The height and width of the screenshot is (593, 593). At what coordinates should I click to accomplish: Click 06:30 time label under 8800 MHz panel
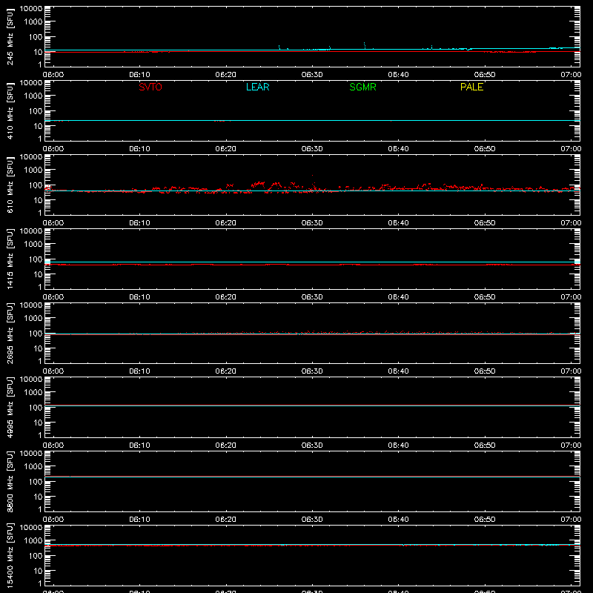pyautogui.click(x=312, y=520)
